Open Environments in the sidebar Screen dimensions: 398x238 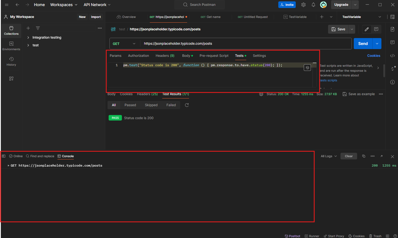click(x=11, y=46)
